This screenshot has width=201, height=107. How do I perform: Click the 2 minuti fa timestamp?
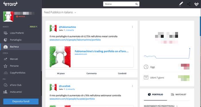70,30
